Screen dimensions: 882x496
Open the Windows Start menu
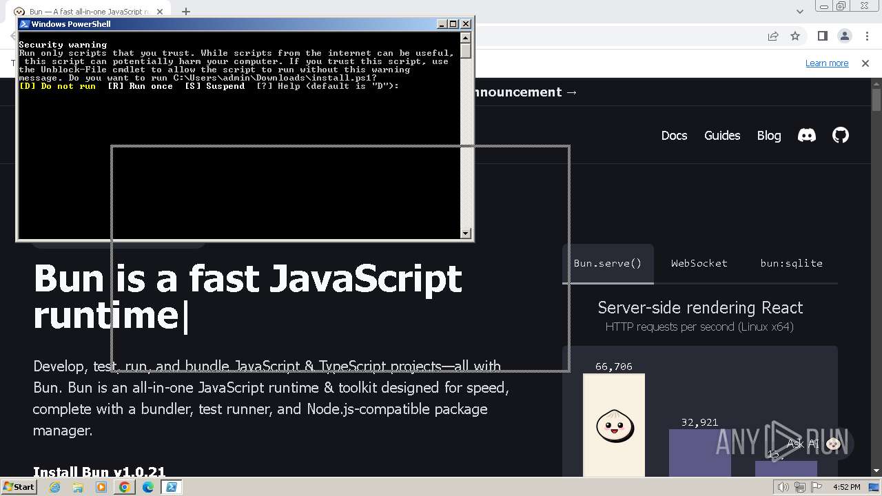[19, 487]
